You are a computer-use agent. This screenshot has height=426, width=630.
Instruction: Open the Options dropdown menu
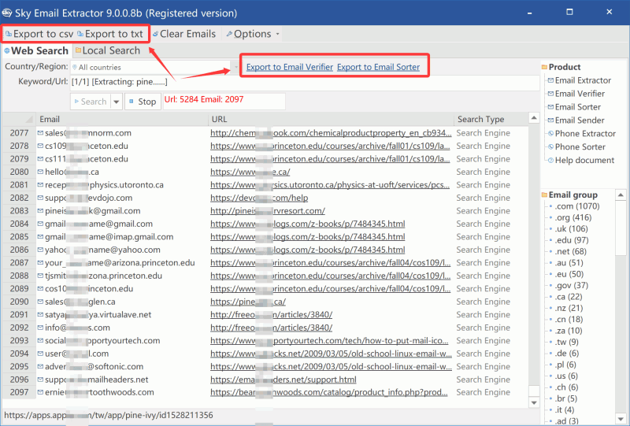[x=253, y=34]
